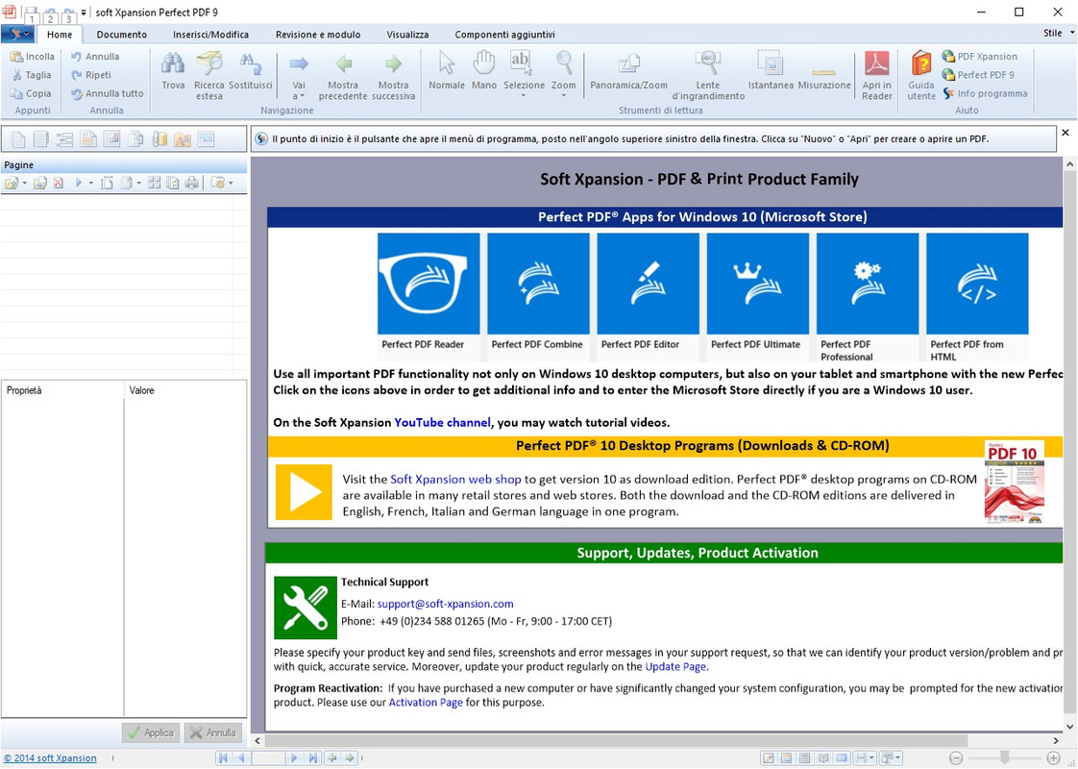1078x769 pixels.
Task: Open the Trova binoculars search tool
Action: pos(173,71)
